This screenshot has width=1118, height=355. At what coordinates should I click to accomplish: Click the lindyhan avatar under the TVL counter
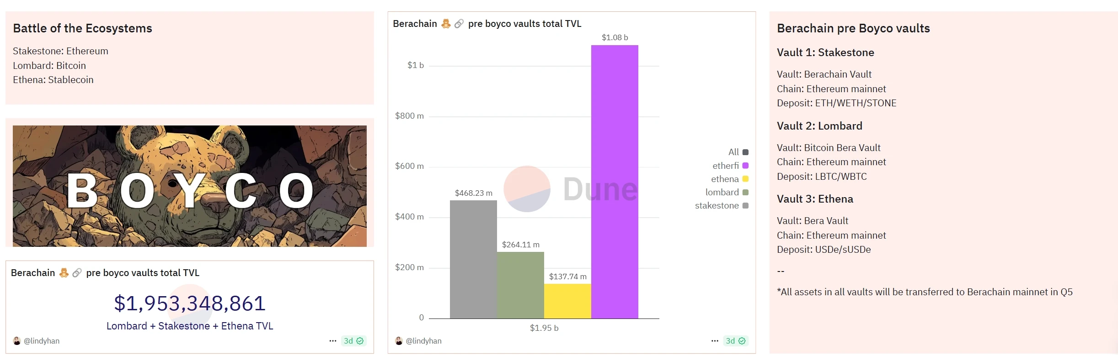[17, 341]
